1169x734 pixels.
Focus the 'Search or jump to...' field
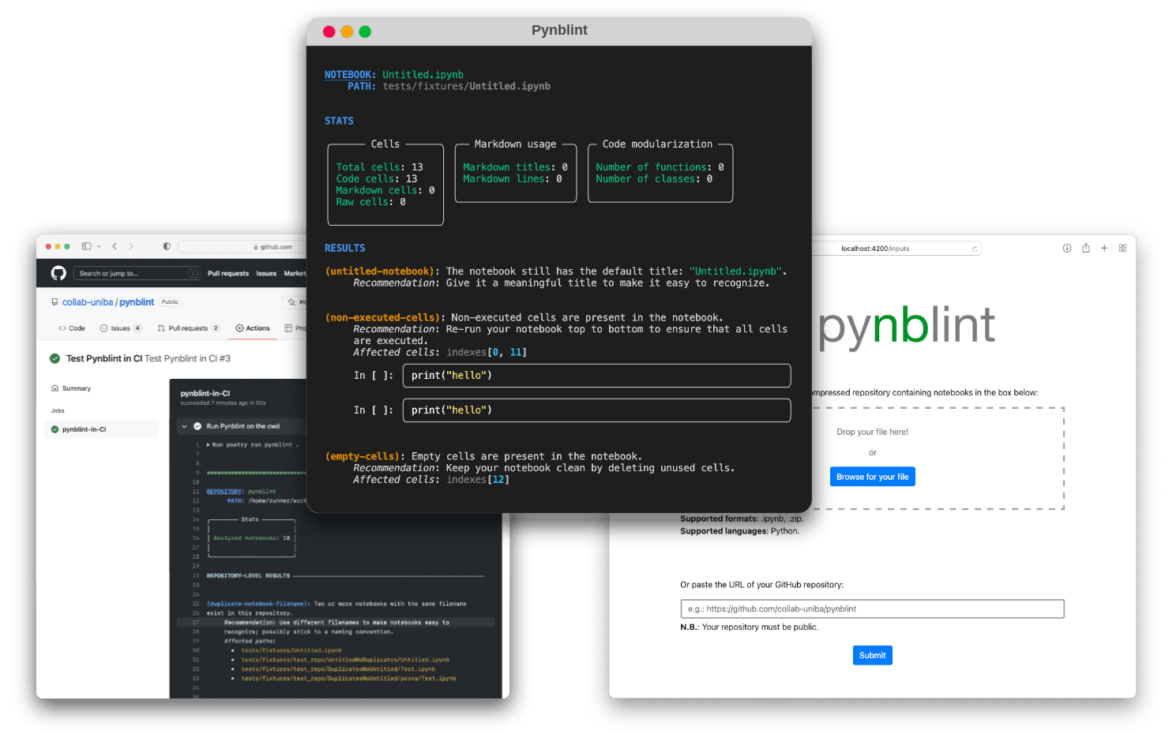pyautogui.click(x=137, y=273)
